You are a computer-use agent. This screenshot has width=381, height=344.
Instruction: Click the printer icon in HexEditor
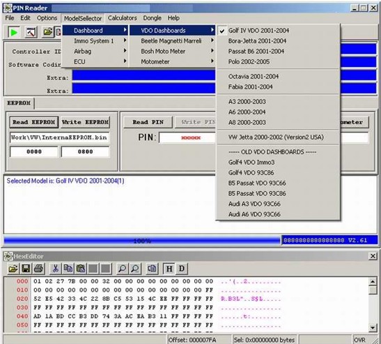tap(38, 269)
